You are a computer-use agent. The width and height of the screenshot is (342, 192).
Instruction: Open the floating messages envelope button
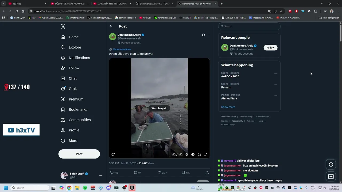click(331, 177)
